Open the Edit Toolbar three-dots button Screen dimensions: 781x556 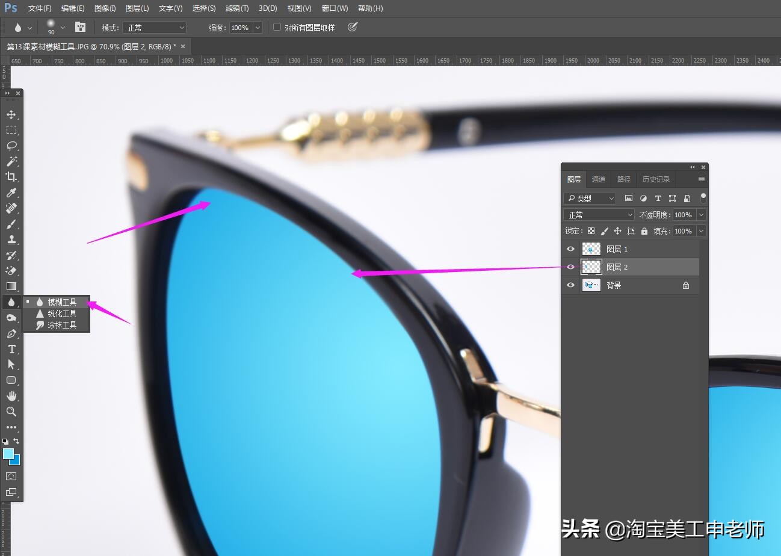(x=11, y=427)
